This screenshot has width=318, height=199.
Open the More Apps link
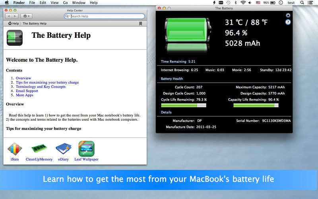click(x=25, y=95)
